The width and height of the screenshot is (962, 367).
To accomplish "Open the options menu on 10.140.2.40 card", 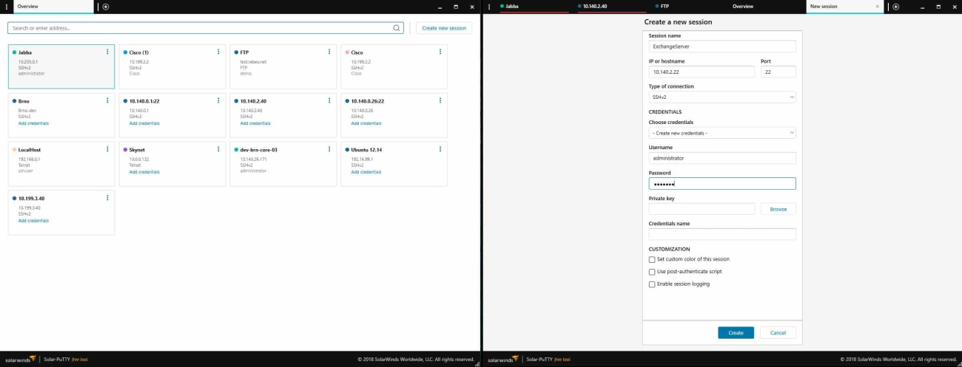I will (x=329, y=100).
